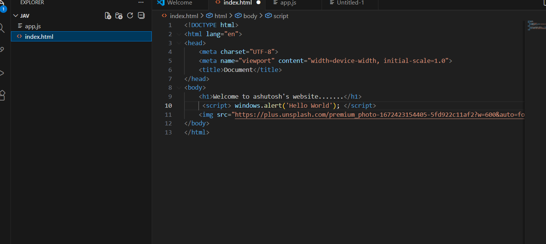
Task: Open the Source Control view
Action: [2, 50]
